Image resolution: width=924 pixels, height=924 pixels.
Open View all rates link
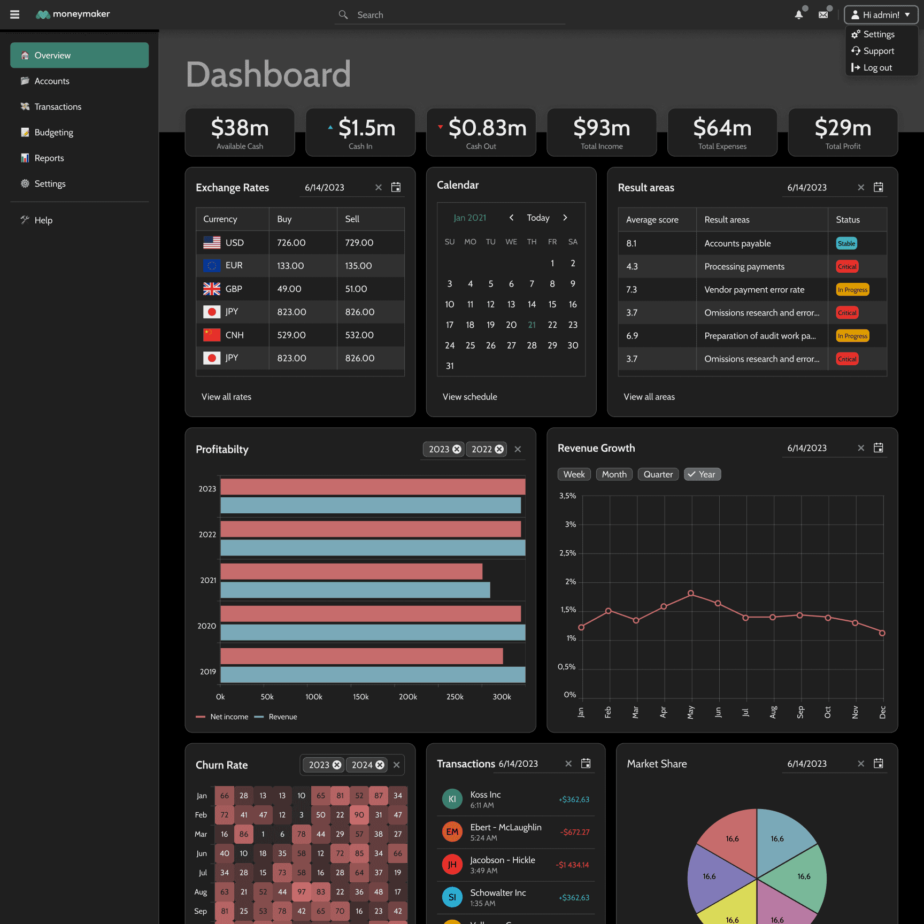coord(226,397)
